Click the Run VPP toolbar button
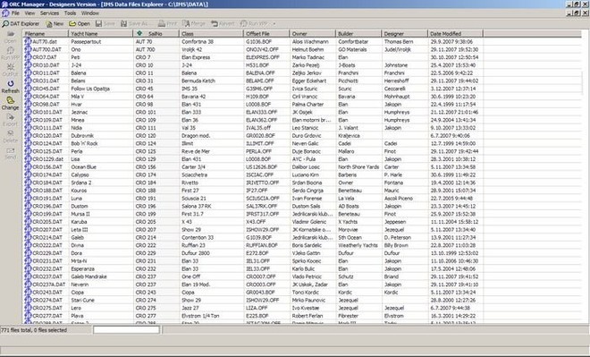The height and width of the screenshot is (357, 590). click(254, 24)
